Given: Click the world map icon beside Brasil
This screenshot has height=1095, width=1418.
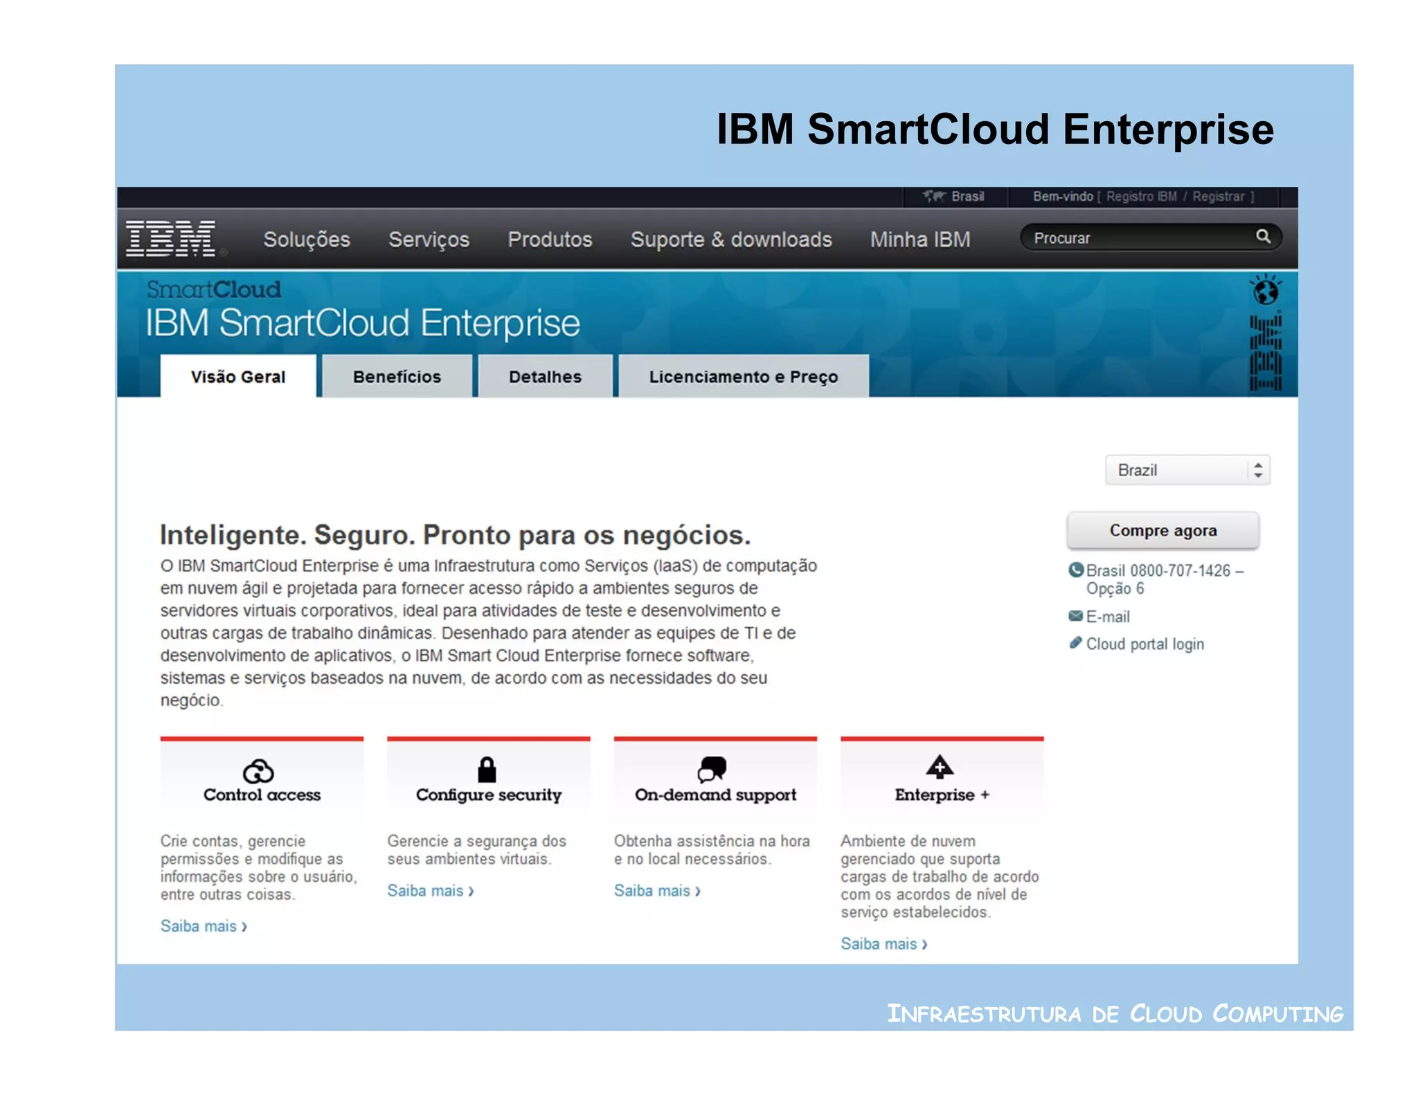Looking at the screenshot, I should (934, 197).
